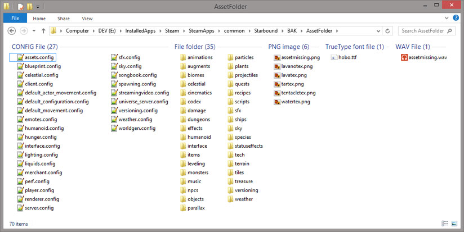This screenshot has height=232, width=464.
Task: Collapse the WAV File (1) group
Action: (x=413, y=47)
